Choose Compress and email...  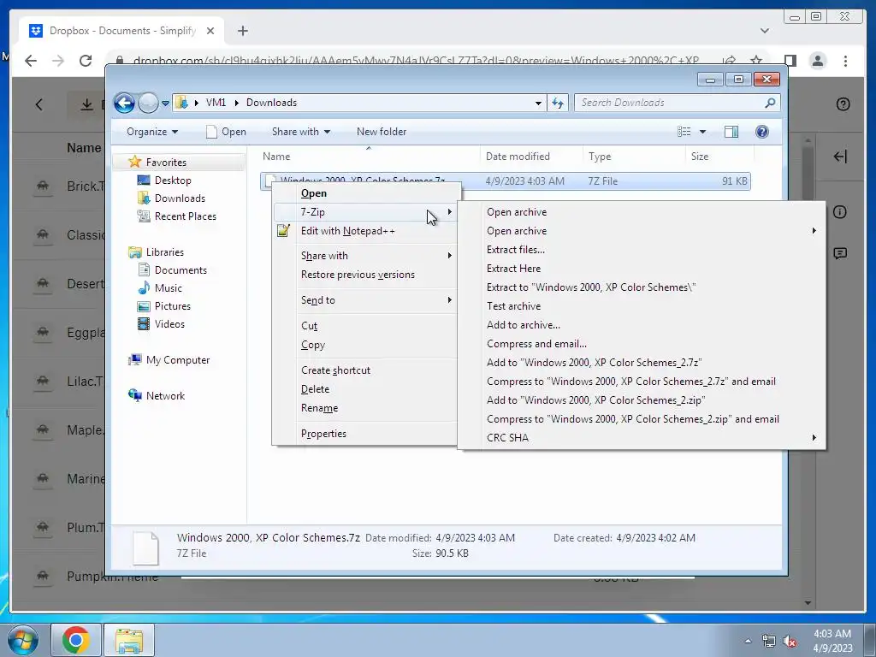pos(642,344)
